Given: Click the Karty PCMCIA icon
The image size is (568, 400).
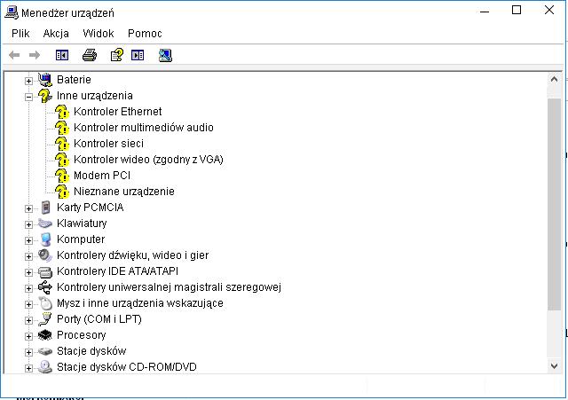Looking at the screenshot, I should pos(45,208).
